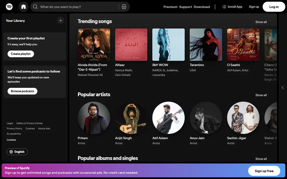287x179 pixels.
Task: Click the 'BbY WOW' song title
Action: point(160,65)
